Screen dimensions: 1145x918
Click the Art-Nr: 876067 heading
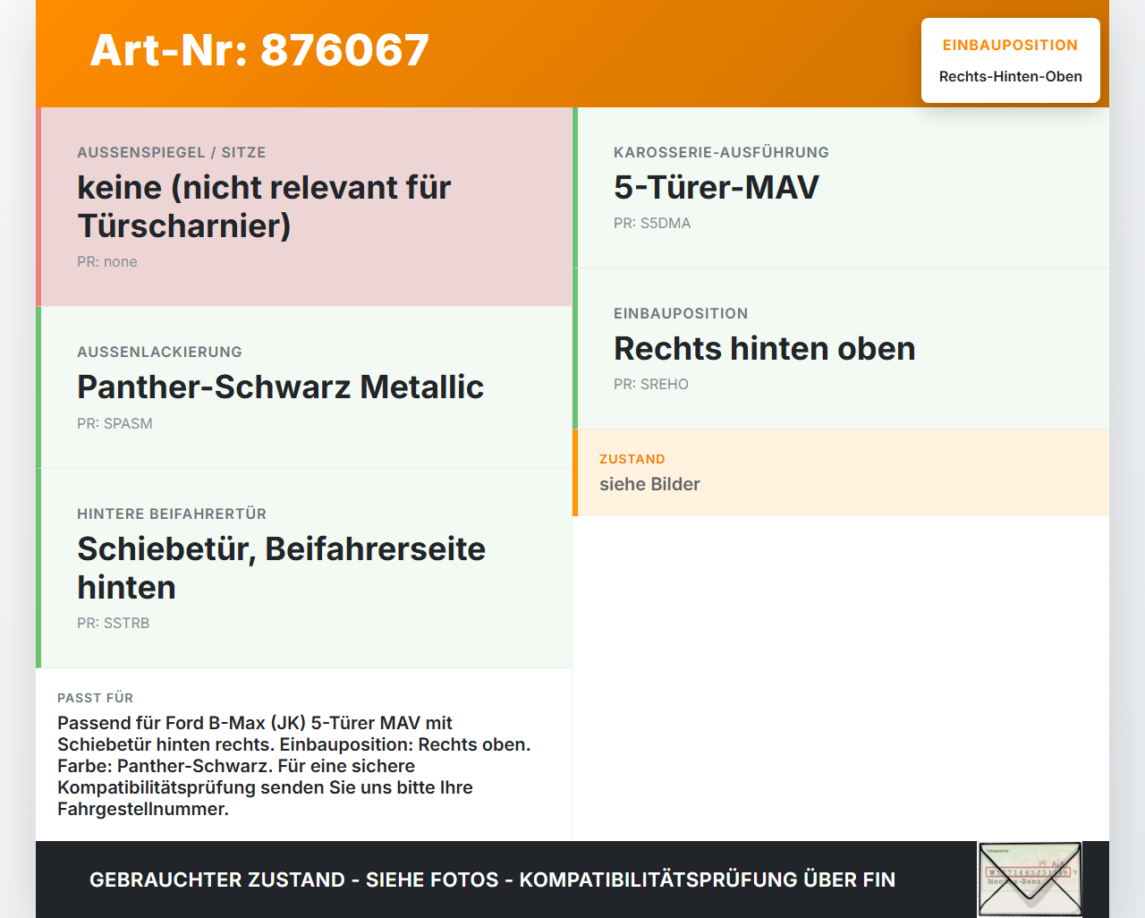[259, 50]
